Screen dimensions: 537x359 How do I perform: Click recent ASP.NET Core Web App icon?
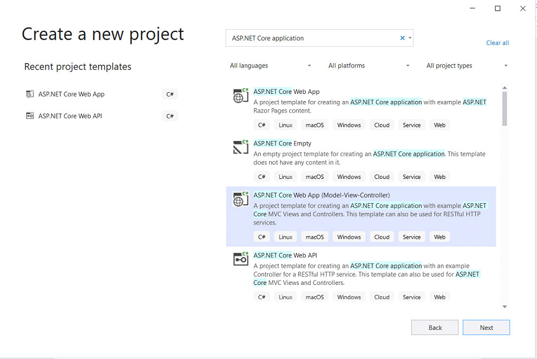pyautogui.click(x=30, y=94)
